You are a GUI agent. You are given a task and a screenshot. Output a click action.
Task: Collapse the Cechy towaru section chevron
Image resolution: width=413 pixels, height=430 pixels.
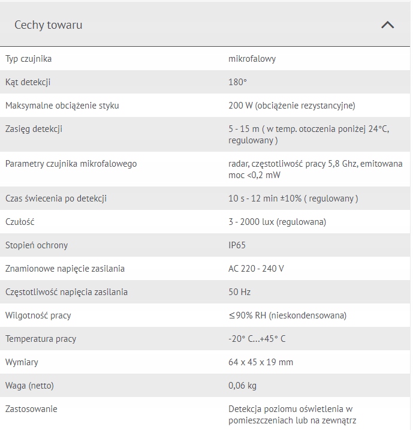pos(388,25)
